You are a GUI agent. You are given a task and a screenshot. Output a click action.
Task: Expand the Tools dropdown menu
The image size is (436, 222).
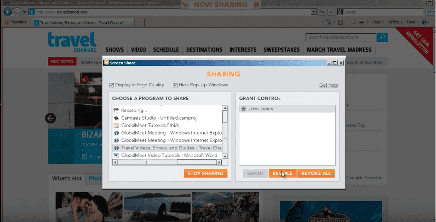coord(413,22)
